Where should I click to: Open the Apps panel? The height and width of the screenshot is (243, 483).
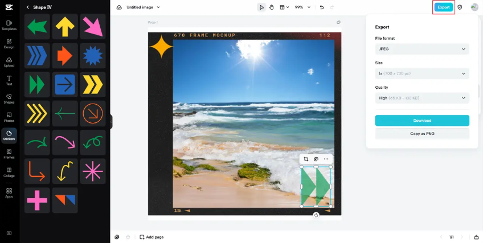pyautogui.click(x=9, y=193)
